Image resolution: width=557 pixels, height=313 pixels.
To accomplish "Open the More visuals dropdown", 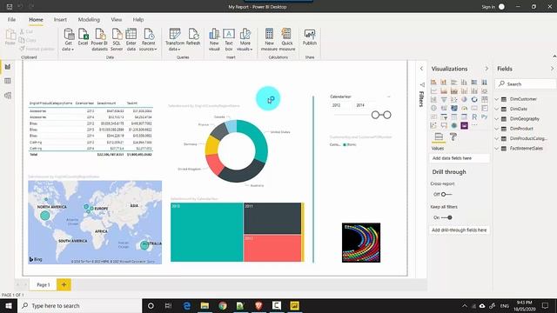I will pyautogui.click(x=245, y=39).
